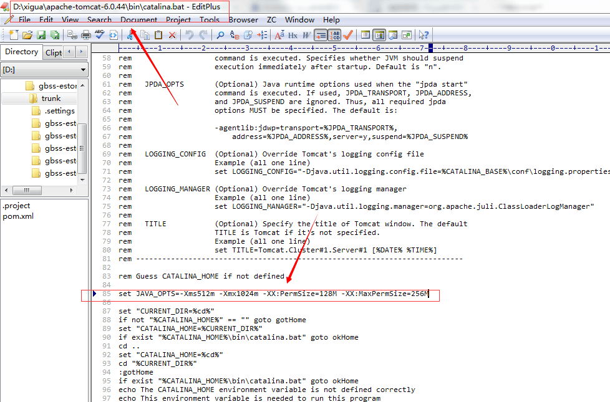Open the Help menu

click(x=331, y=20)
